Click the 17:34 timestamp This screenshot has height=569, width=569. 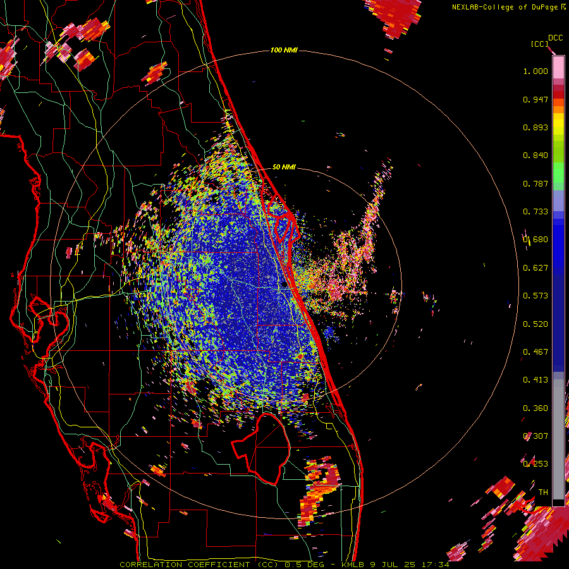[435, 565]
